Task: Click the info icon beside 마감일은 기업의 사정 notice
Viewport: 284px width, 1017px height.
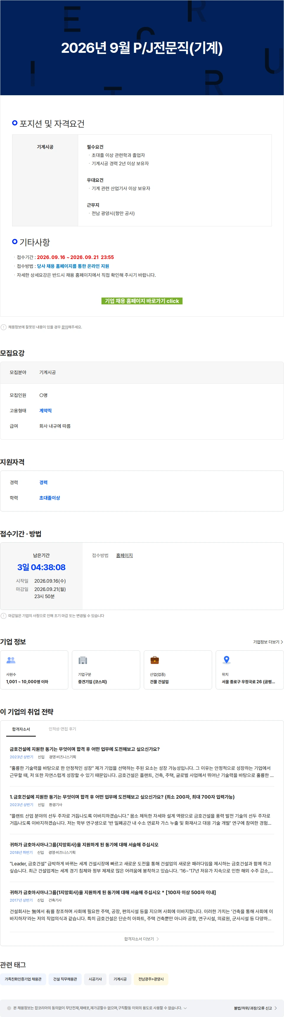Action: pos(4,616)
